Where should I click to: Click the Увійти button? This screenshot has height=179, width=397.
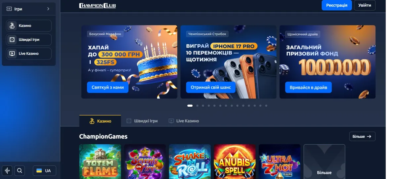point(365,5)
